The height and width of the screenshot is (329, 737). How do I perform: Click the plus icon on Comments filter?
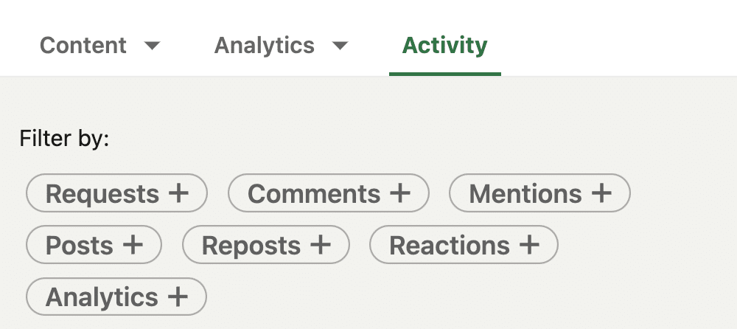pos(400,193)
